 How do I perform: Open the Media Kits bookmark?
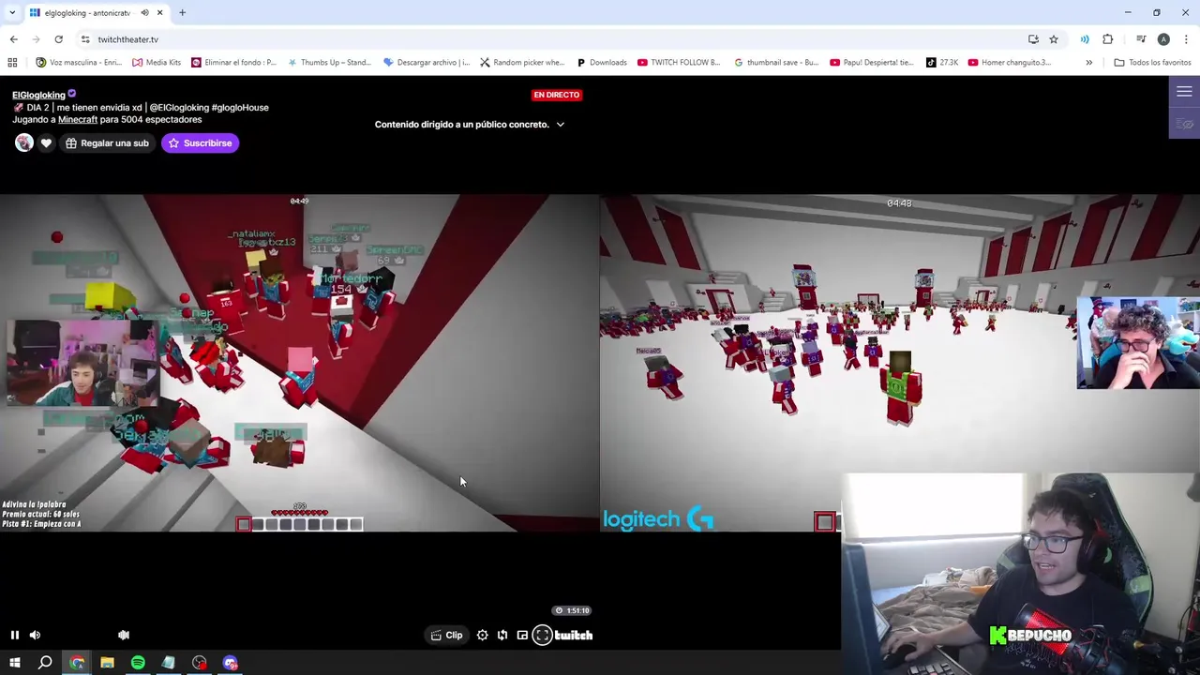157,63
